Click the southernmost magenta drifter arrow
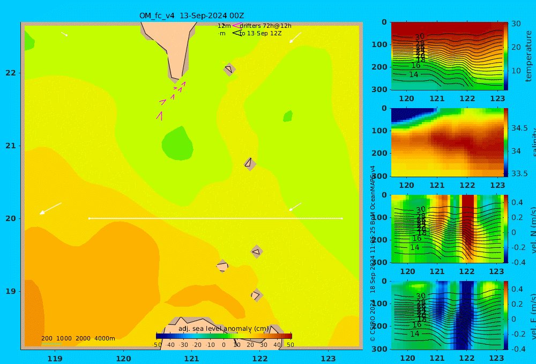 point(160,116)
